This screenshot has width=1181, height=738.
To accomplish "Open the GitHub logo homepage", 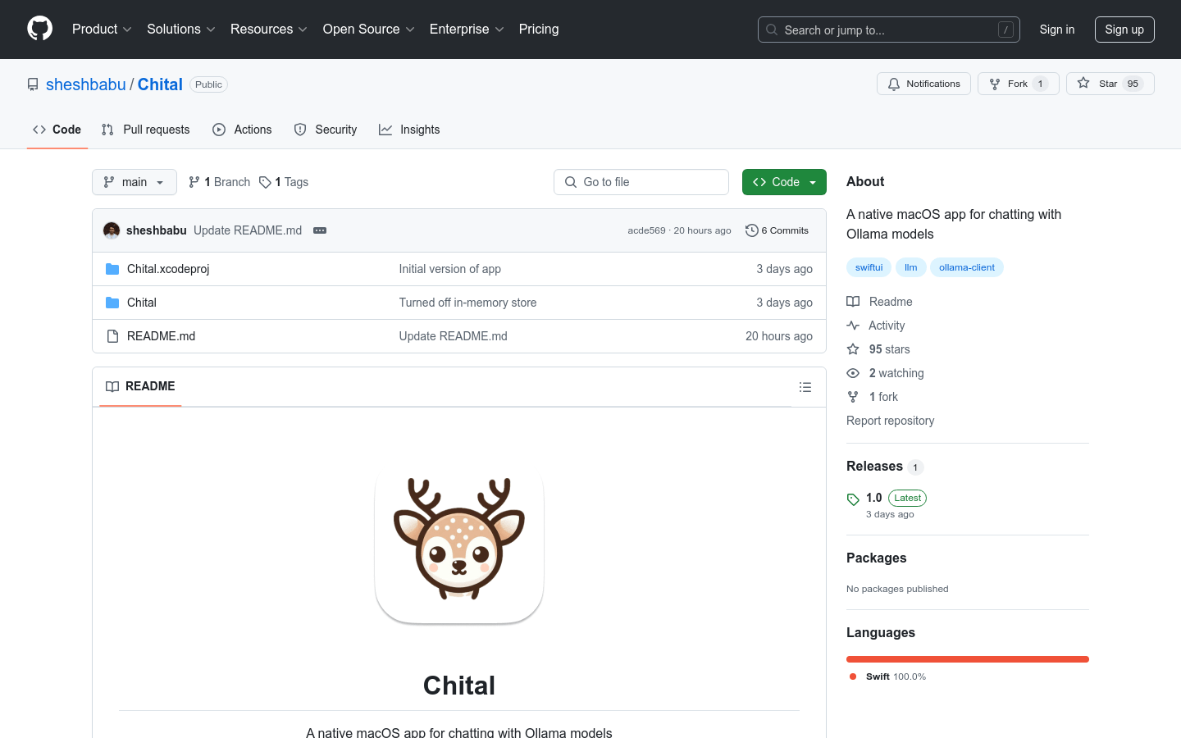I will pos(39,29).
